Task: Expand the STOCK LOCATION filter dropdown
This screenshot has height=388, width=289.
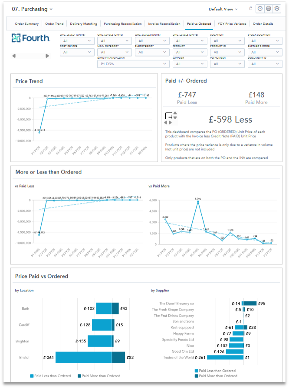Action: [x=265, y=41]
